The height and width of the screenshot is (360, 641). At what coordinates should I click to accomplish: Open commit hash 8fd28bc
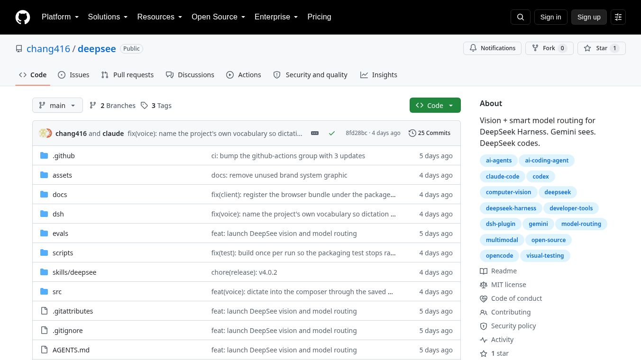point(357,133)
